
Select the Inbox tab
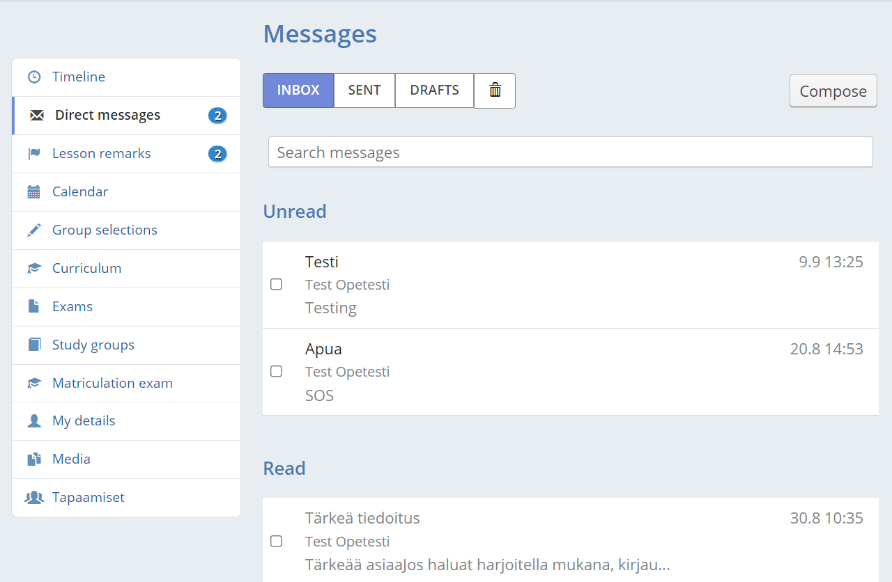298,91
